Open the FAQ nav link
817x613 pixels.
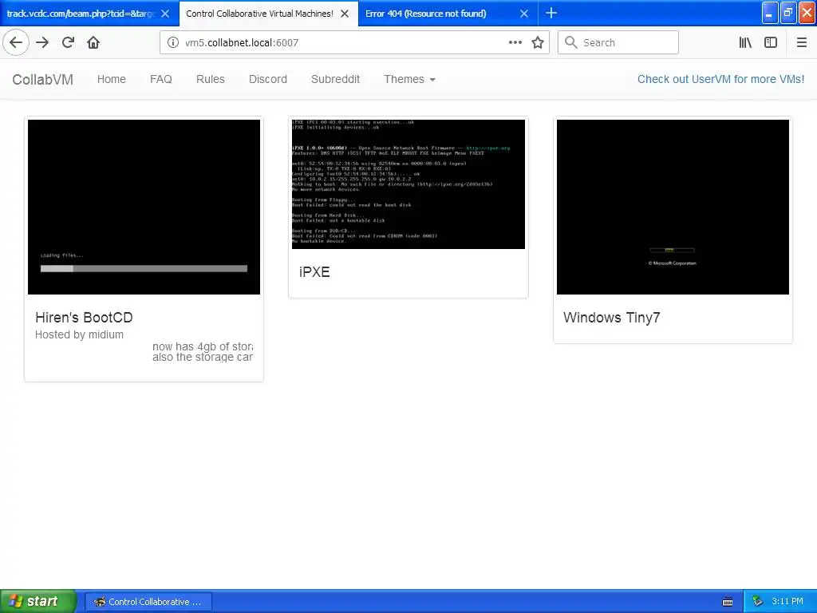pos(161,79)
